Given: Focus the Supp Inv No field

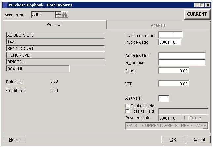Looking at the screenshot, I should [x=182, y=56].
